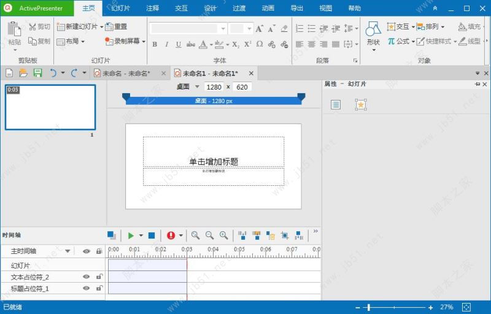Image resolution: width=491 pixels, height=314 pixels.
Task: Expand the 新建幻灯片 dropdown arrow
Action: pos(101,27)
